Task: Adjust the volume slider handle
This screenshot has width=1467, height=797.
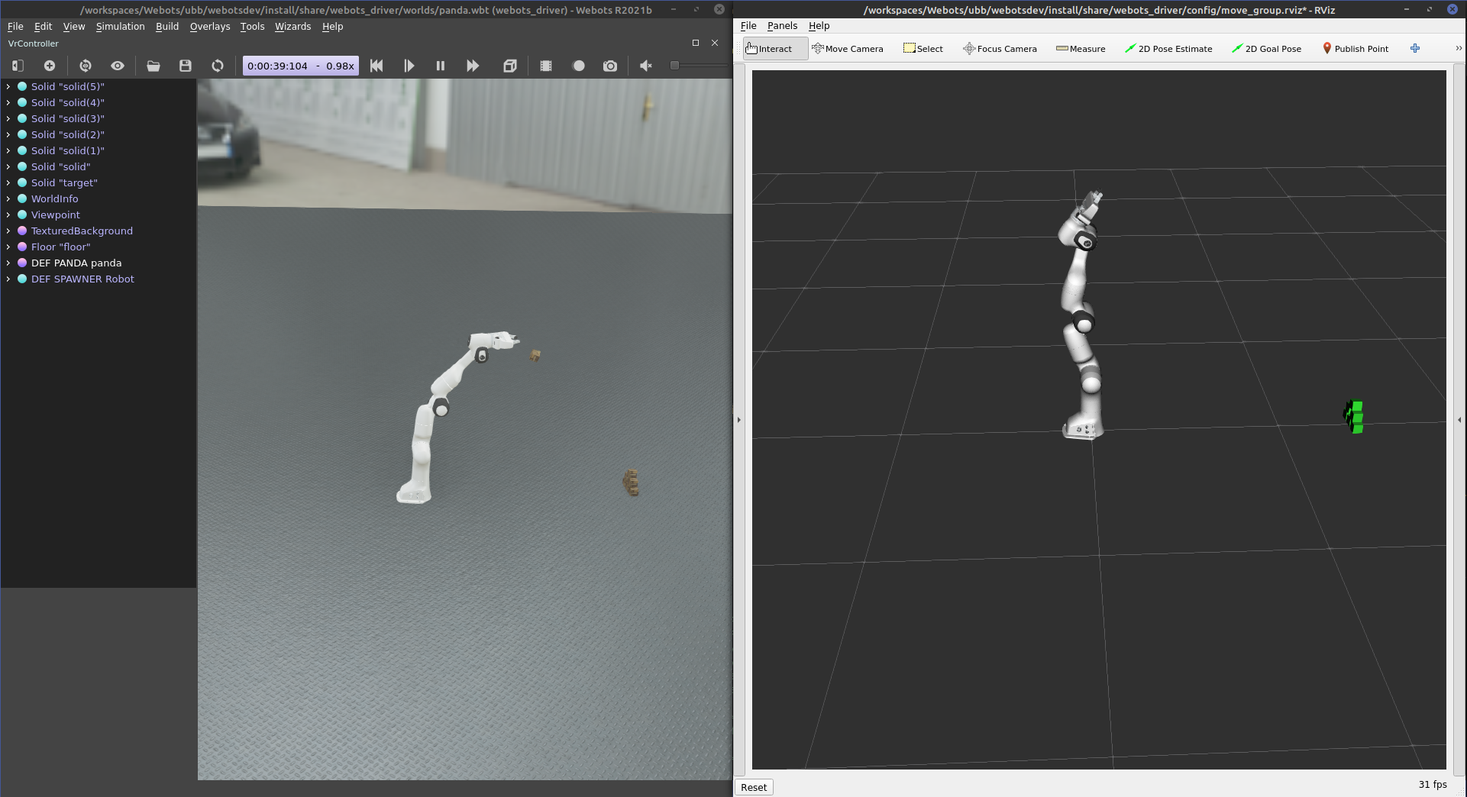Action: [x=674, y=66]
